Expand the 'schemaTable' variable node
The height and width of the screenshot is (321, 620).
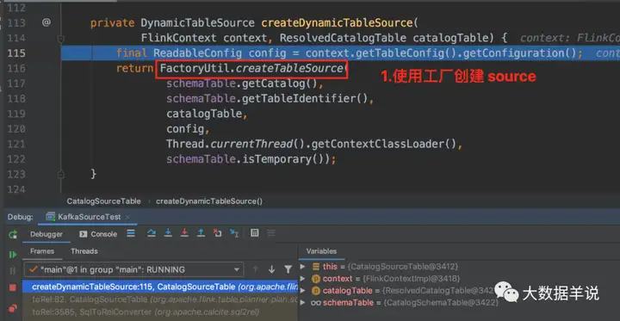(x=302, y=303)
